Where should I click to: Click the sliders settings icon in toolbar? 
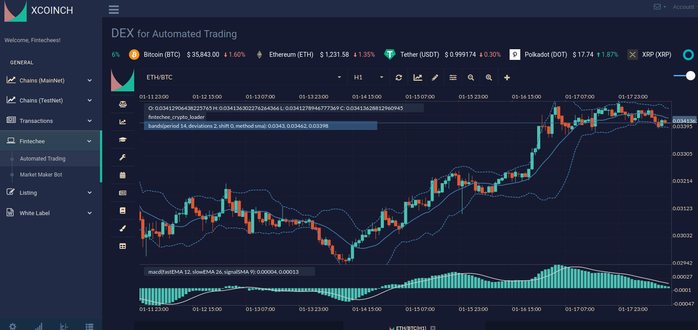453,78
